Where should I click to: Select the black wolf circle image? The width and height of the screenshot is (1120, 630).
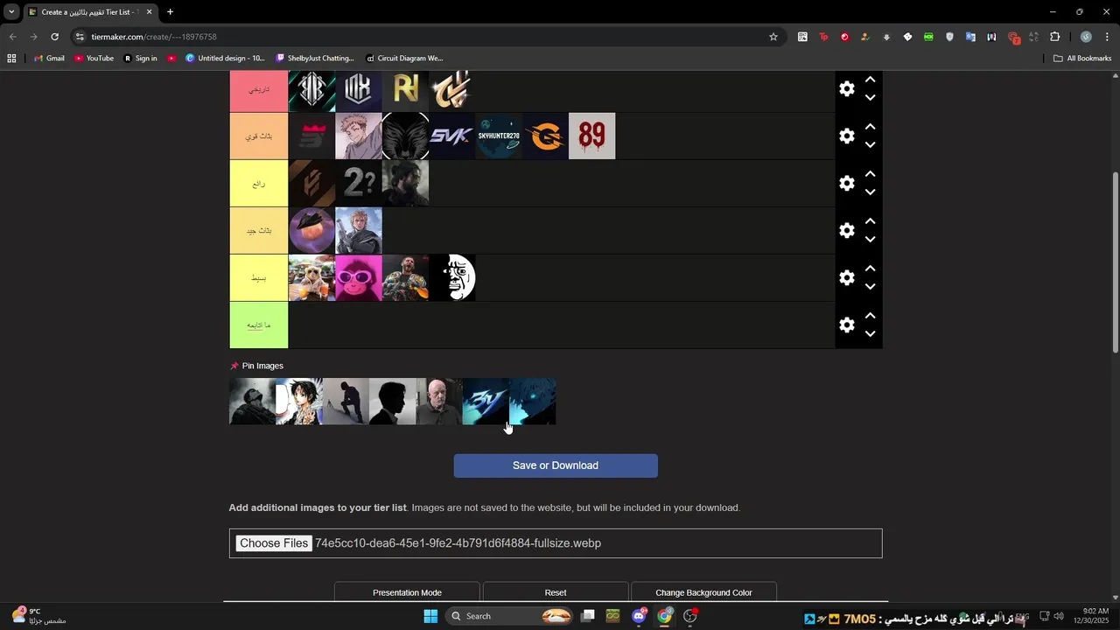[x=405, y=136]
